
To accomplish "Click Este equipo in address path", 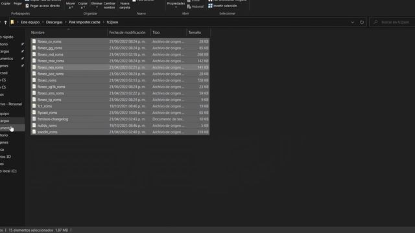I will (30, 22).
